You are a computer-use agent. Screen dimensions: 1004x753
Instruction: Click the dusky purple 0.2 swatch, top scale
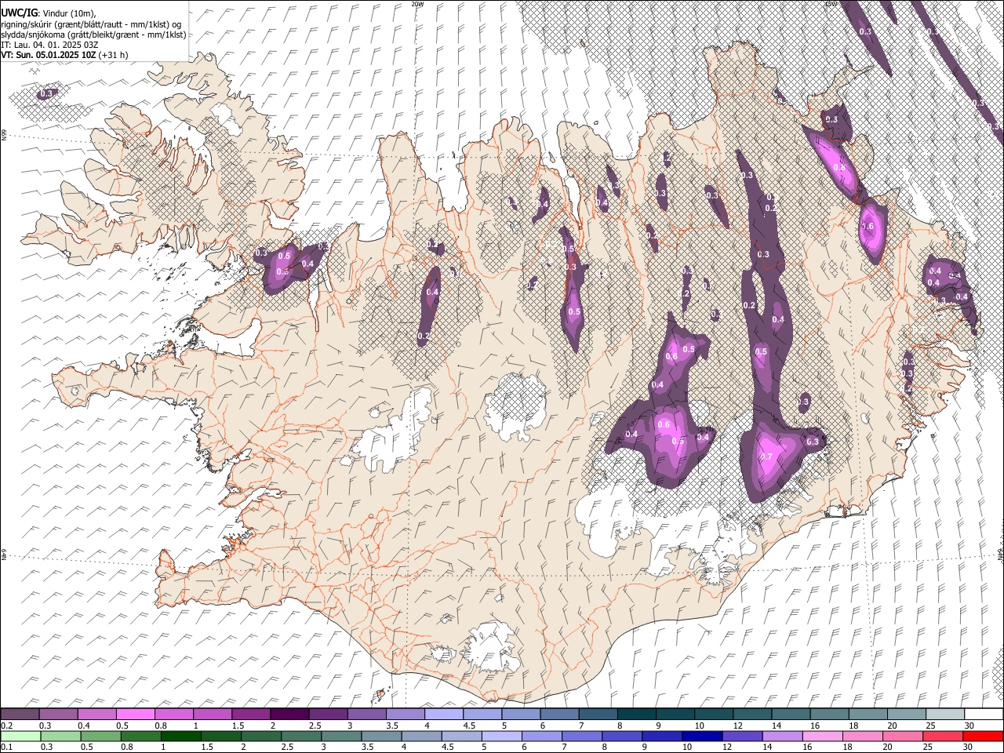(x=20, y=715)
